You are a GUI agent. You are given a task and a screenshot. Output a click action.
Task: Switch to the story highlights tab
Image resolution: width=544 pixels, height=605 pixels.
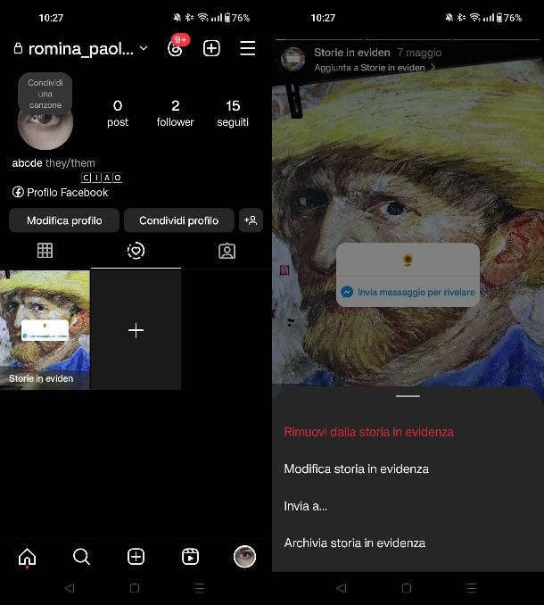coord(136,251)
